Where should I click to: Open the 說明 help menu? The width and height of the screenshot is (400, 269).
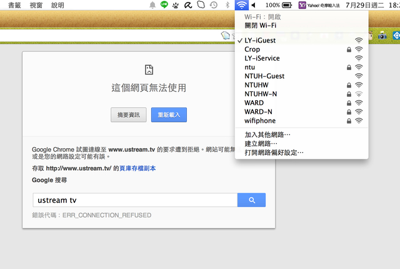pyautogui.click(x=57, y=5)
